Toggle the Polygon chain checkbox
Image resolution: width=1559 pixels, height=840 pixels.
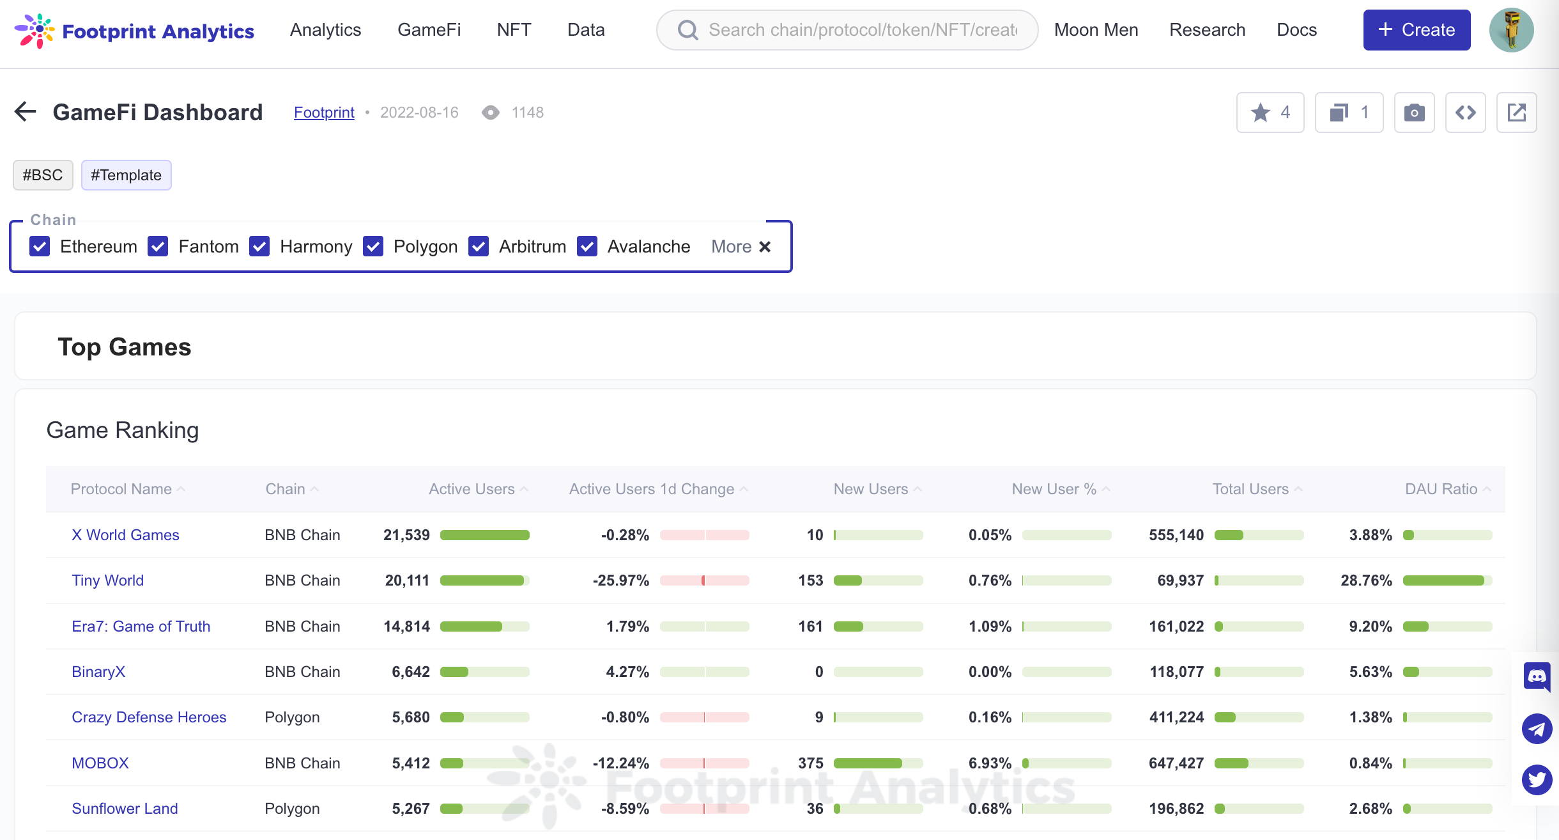pos(373,247)
